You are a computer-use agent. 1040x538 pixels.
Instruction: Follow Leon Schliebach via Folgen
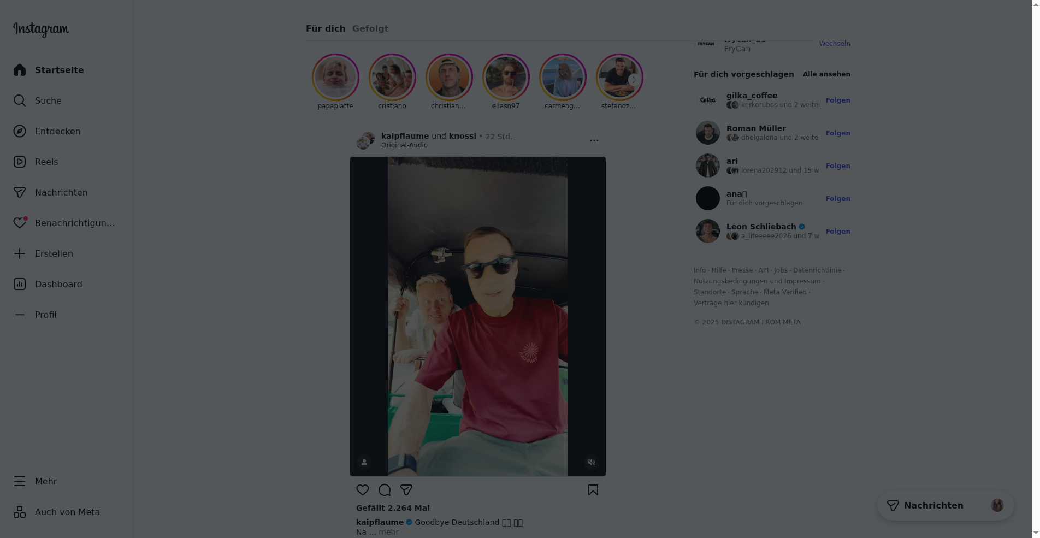tap(838, 232)
